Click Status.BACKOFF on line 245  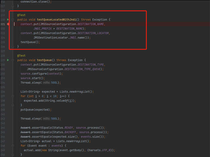click(65, 132)
